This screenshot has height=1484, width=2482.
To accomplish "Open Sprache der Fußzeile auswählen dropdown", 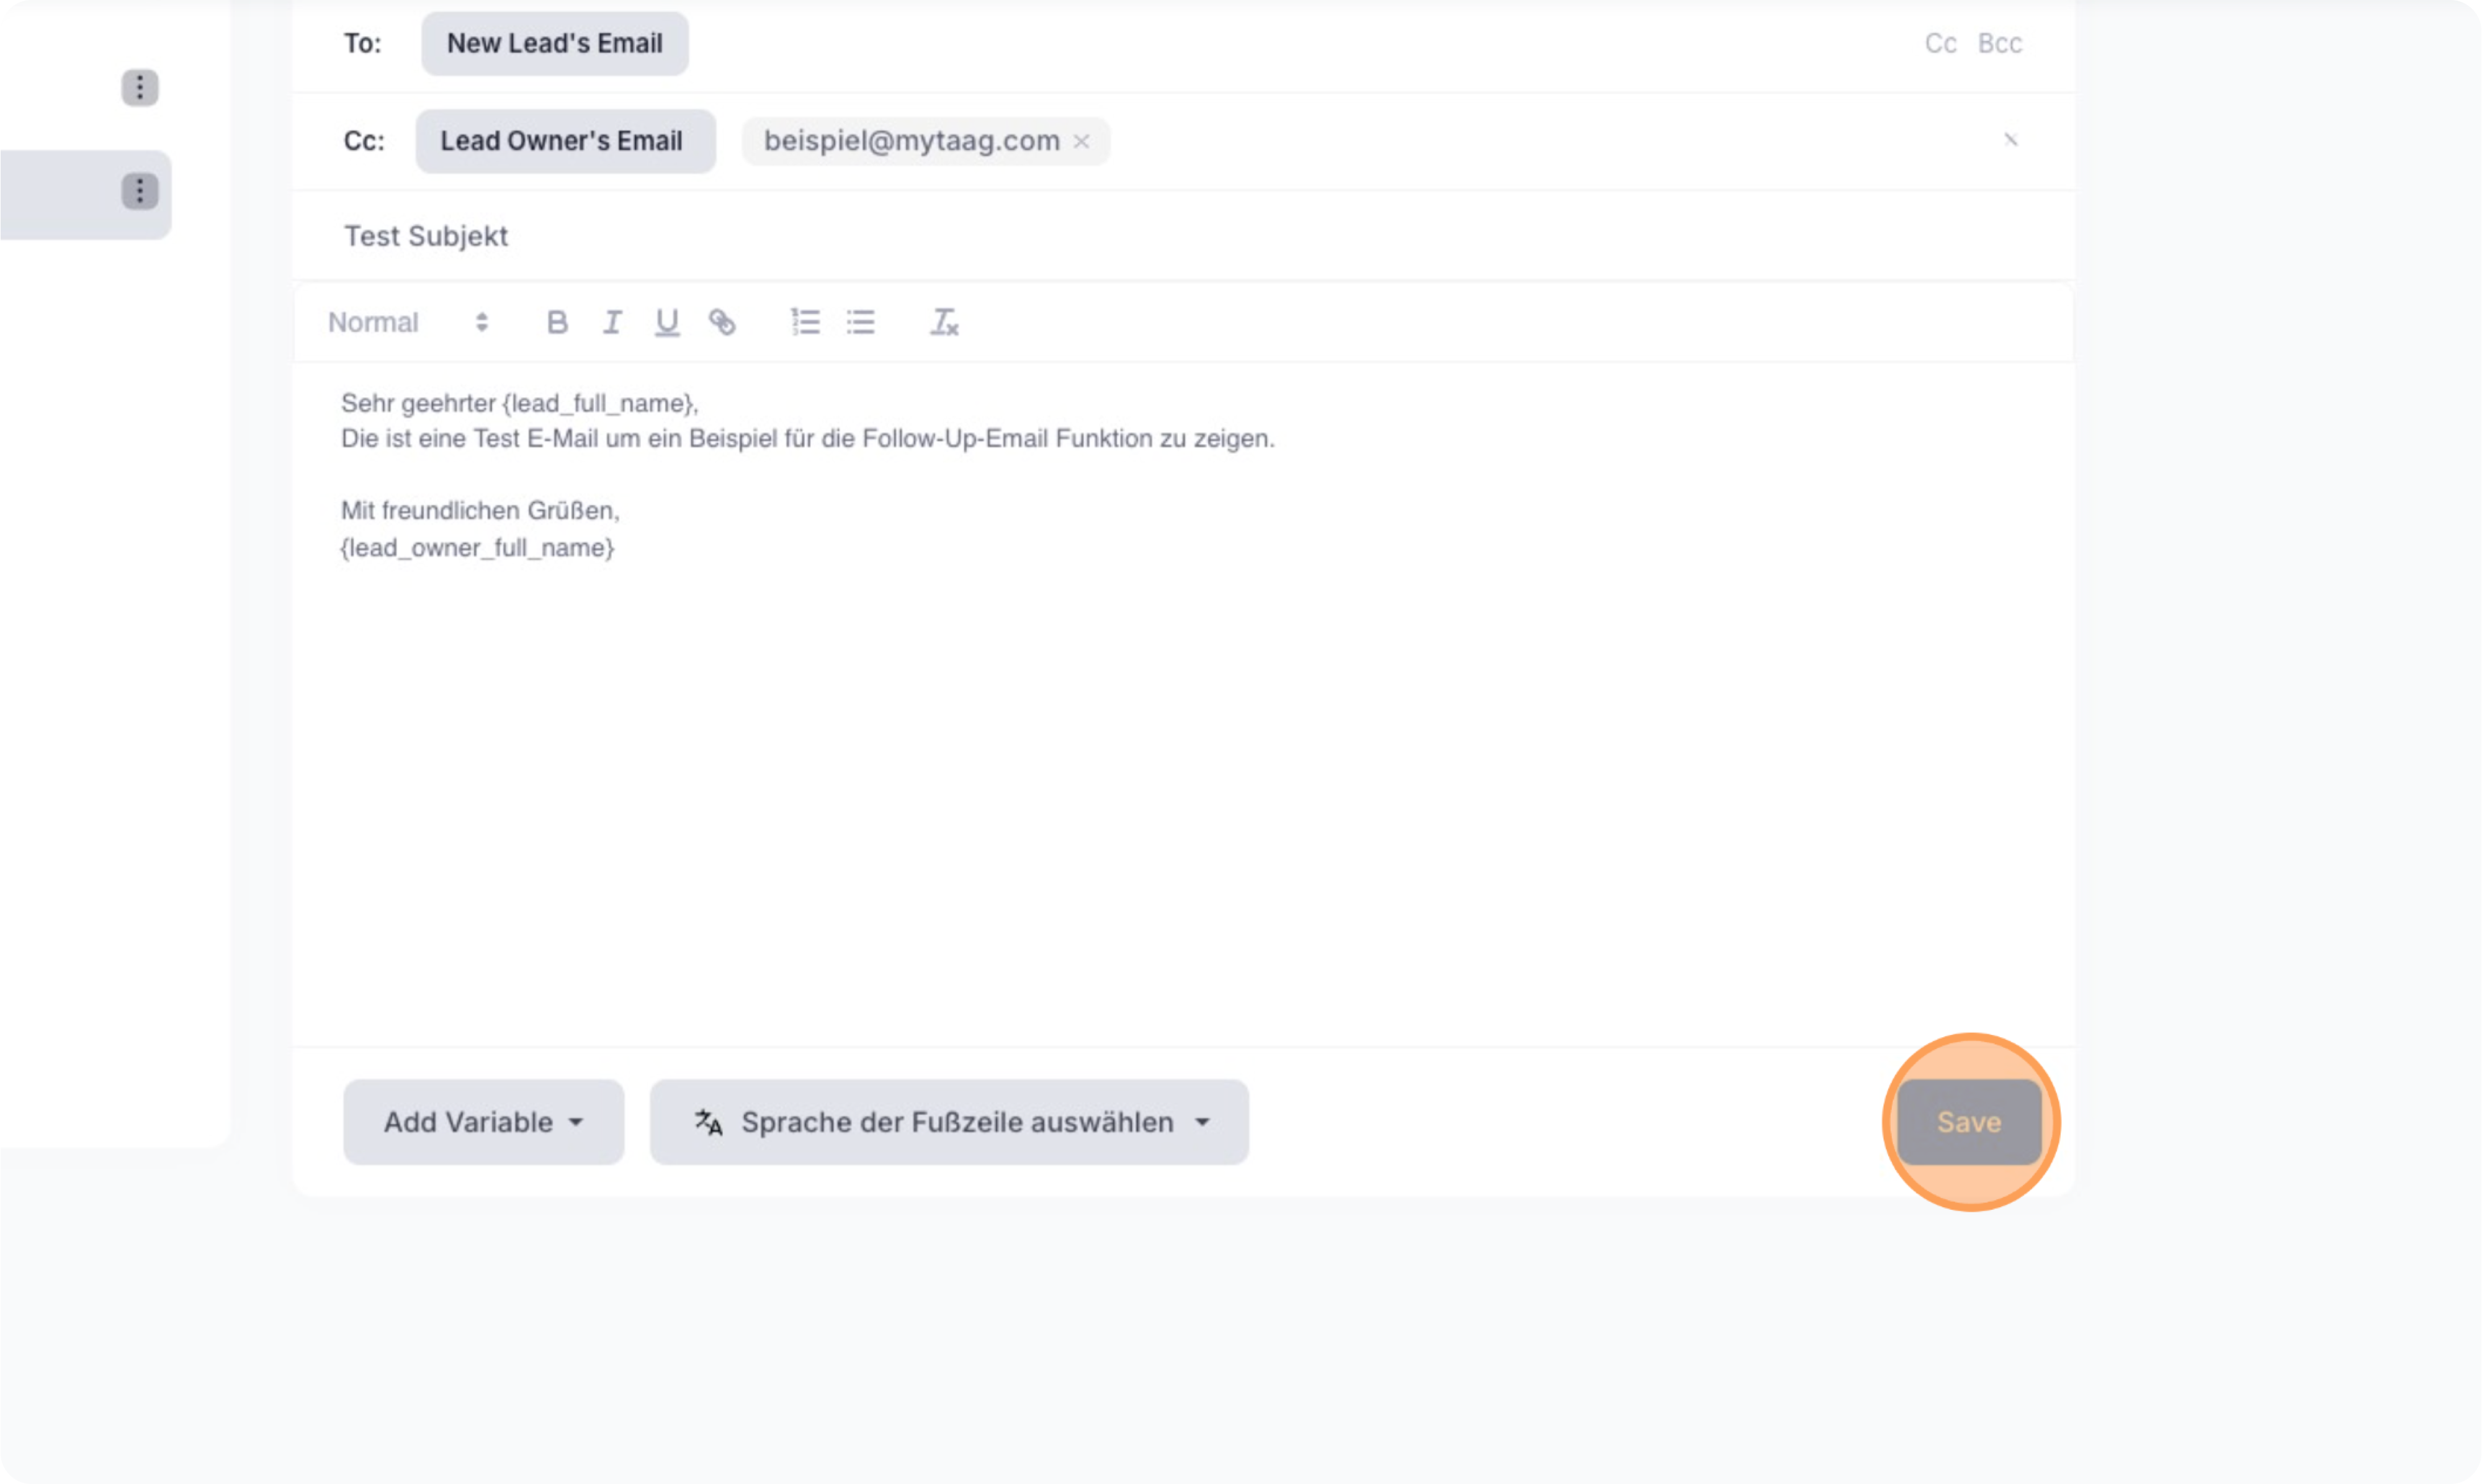I will click(x=949, y=1122).
